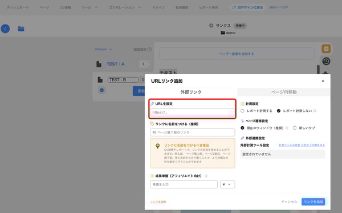Click the arrows icon beside 外部連携設定
This screenshot has height=213, width=342.
coord(242,138)
